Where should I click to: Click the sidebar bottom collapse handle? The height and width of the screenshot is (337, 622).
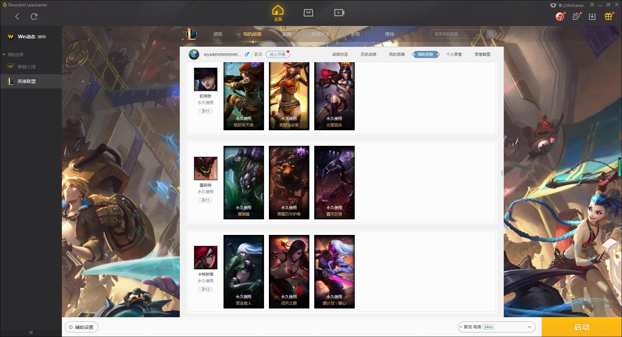click(x=31, y=332)
